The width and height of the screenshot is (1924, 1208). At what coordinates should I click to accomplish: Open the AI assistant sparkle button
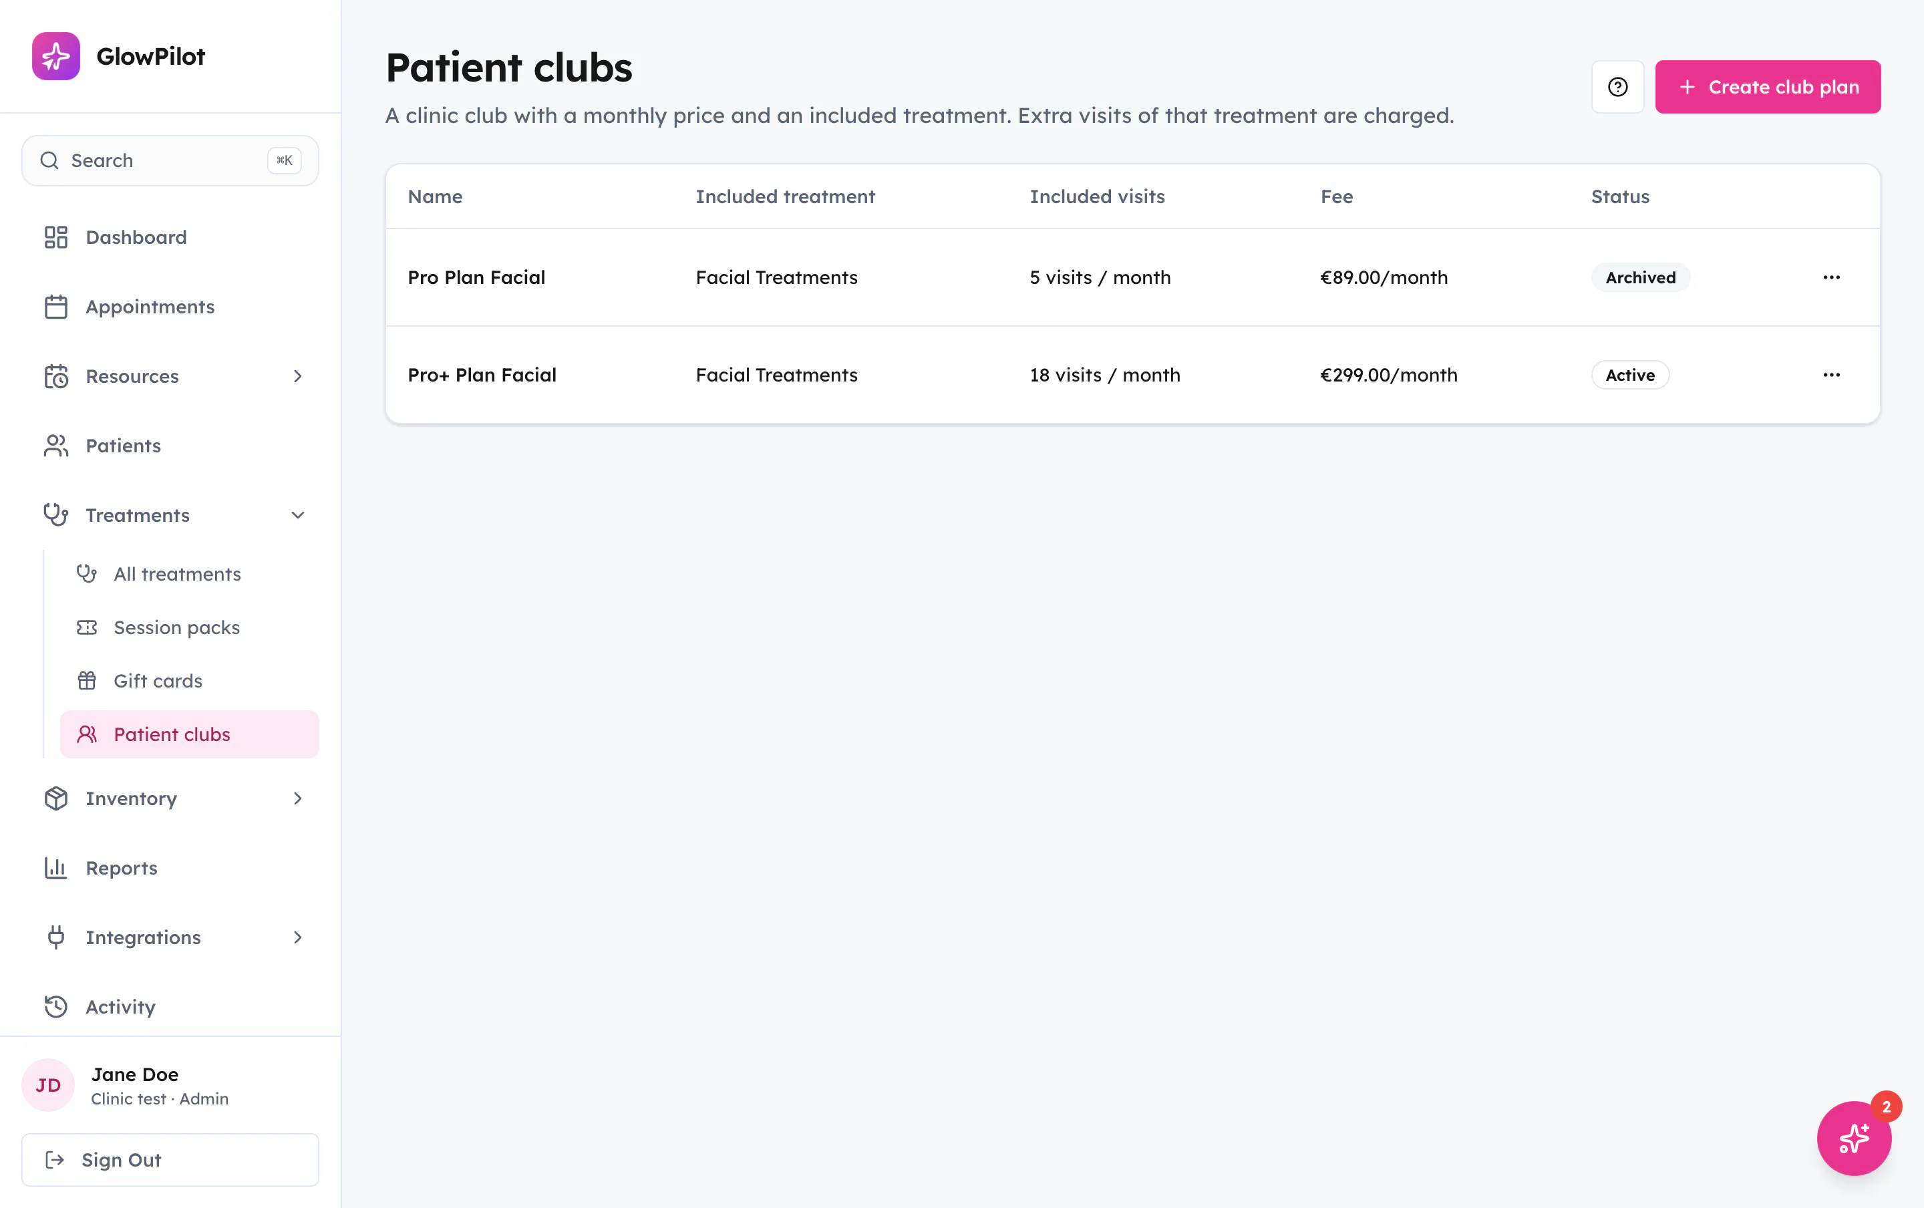[x=1854, y=1138]
